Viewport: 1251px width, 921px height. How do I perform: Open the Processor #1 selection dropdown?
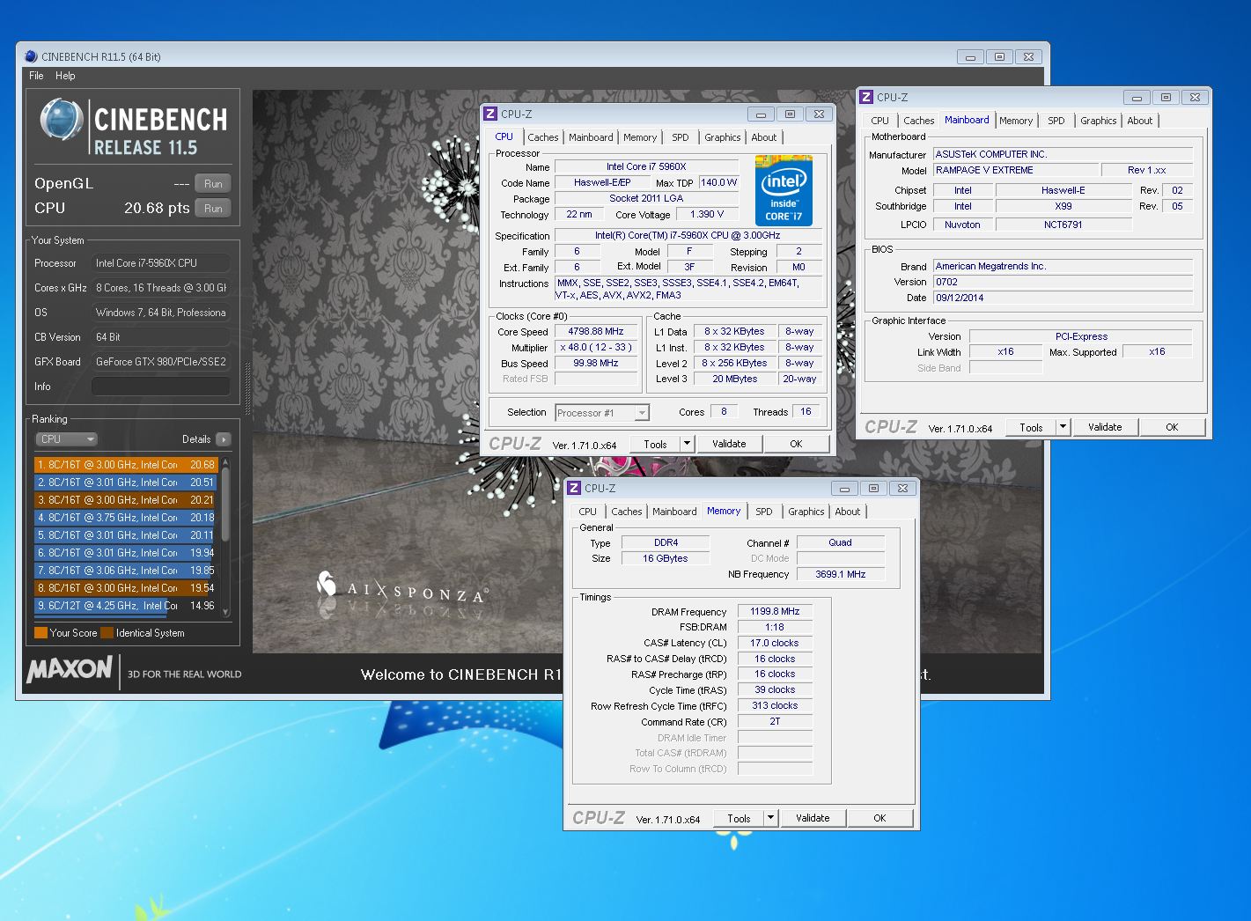pos(602,413)
